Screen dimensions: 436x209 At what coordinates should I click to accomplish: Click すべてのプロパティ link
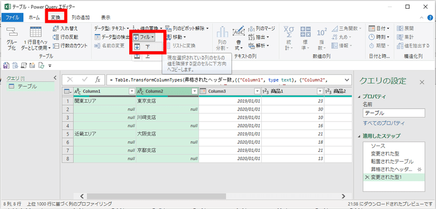point(384,123)
